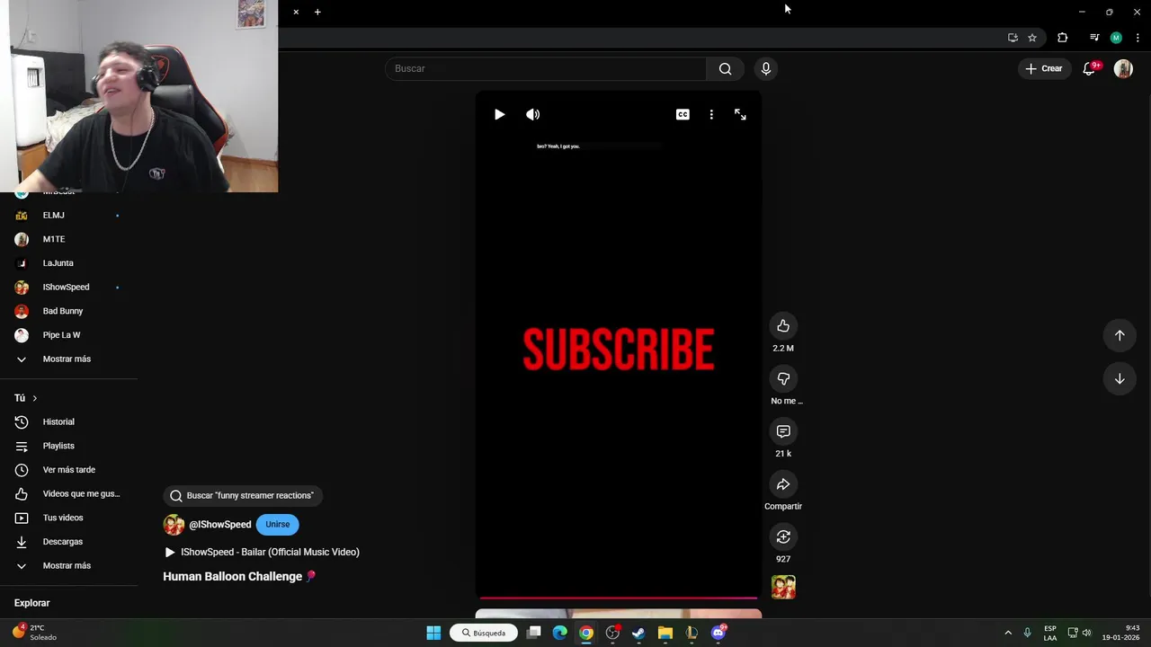Viewport: 1151px width, 647px height.
Task: Open IShowSpeed in the subscriptions list
Action: pos(68,288)
